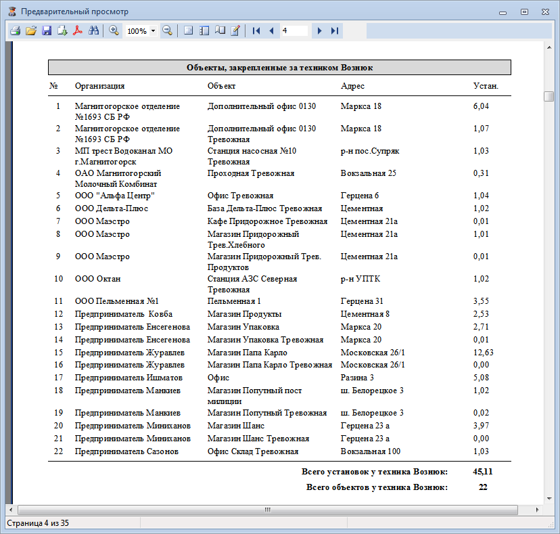This screenshot has height=534, width=560.
Task: Export the report to PDF
Action: (x=78, y=30)
